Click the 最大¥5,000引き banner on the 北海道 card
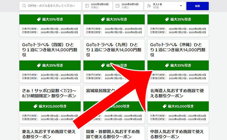This screenshot has width=227, height=140. pos(178,106)
